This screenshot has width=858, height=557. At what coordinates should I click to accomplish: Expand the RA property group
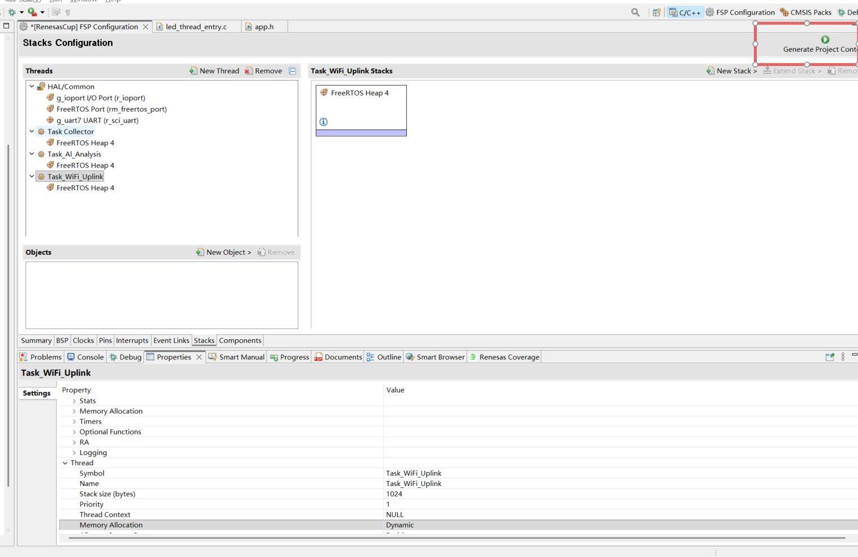coord(74,442)
